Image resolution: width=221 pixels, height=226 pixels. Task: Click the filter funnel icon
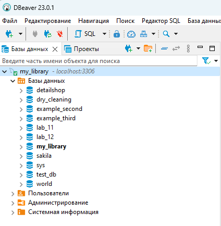click(x=206, y=61)
